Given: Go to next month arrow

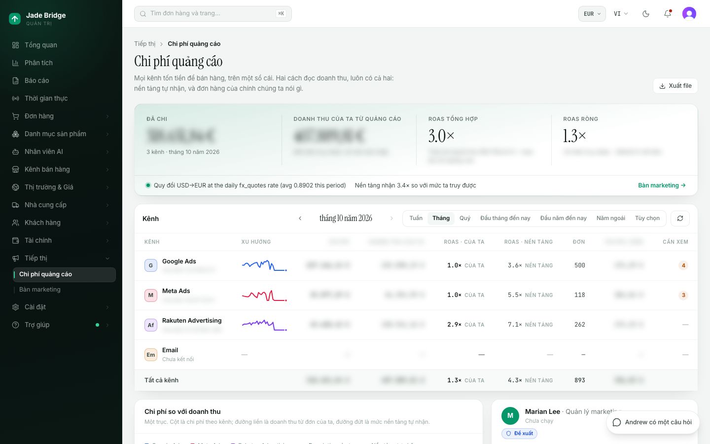Looking at the screenshot, I should click(x=391, y=219).
